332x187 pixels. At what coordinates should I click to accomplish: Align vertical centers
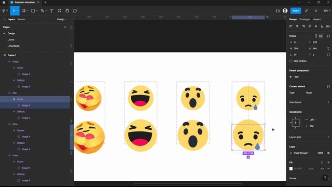(316, 26)
